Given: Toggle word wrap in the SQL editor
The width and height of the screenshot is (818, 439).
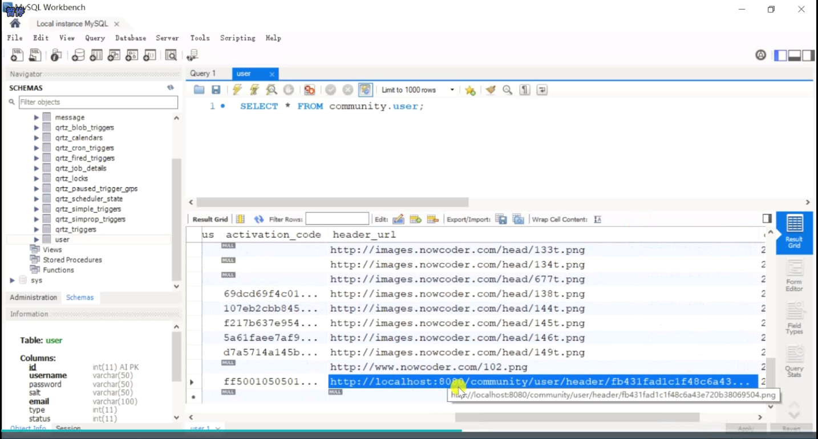Looking at the screenshot, I should tap(542, 90).
